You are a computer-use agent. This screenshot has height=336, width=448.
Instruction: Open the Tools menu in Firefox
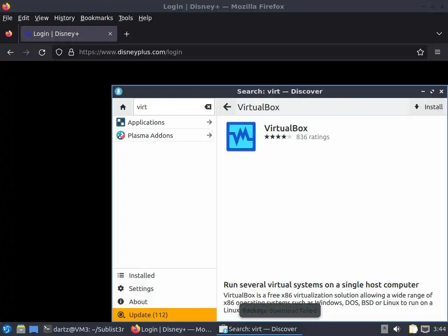click(x=126, y=18)
